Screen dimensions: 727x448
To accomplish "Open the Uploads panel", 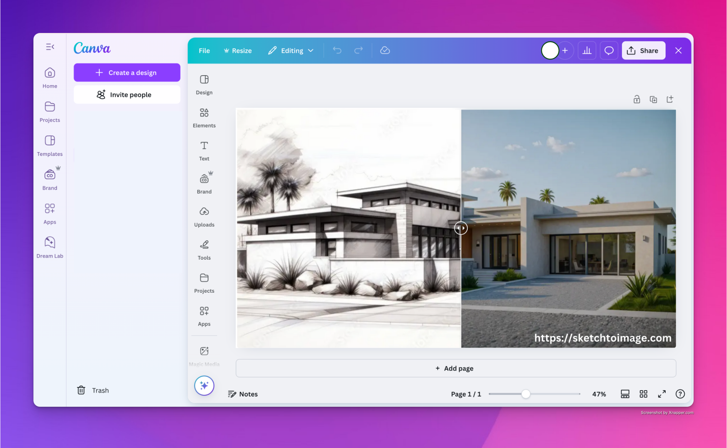I will (x=204, y=217).
